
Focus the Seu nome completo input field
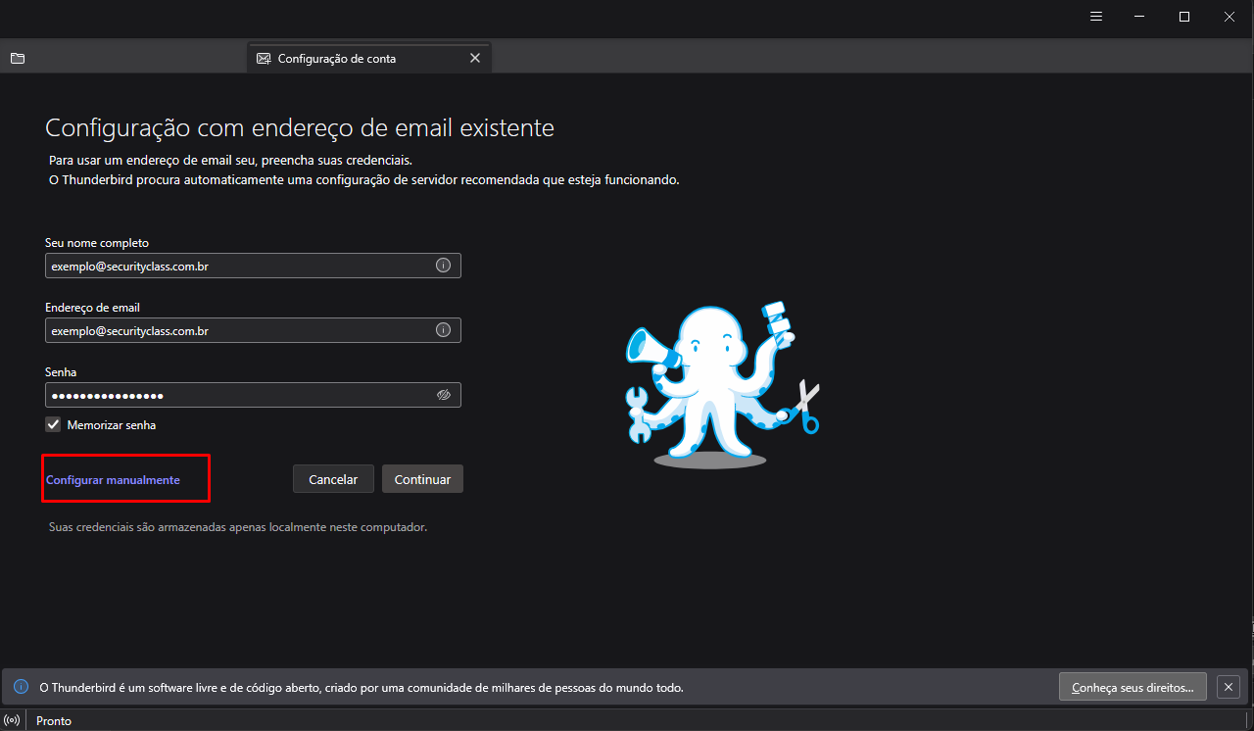coord(253,266)
